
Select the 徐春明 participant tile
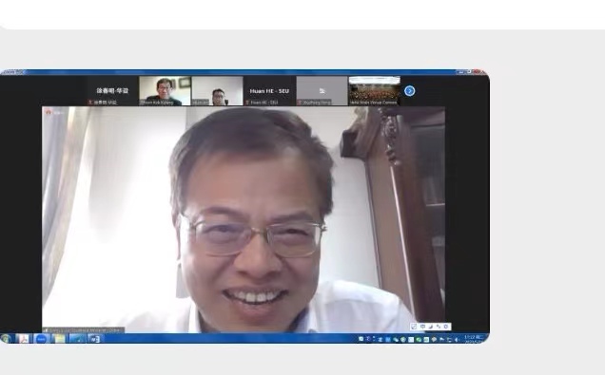coord(112,91)
